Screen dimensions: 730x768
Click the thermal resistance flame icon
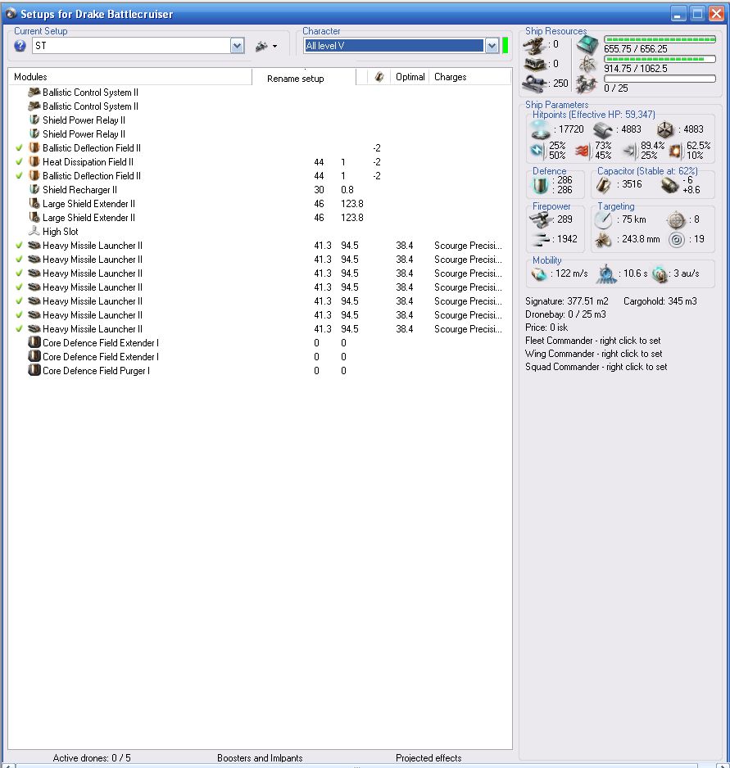[x=582, y=151]
